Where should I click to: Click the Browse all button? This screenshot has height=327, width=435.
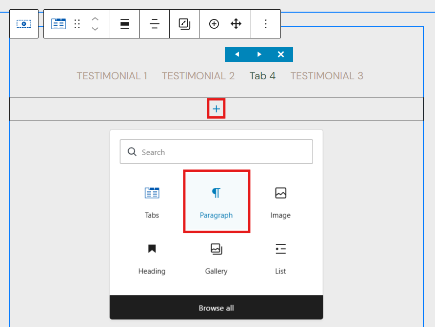coord(217,308)
